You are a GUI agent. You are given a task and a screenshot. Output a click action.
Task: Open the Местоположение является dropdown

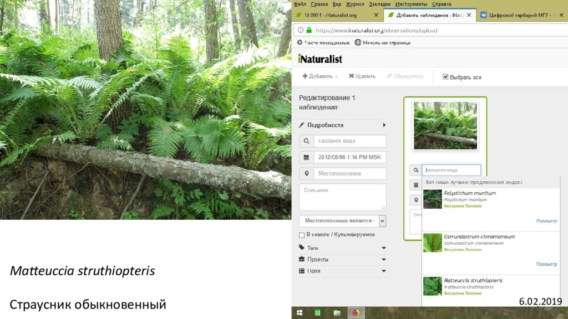[343, 220]
